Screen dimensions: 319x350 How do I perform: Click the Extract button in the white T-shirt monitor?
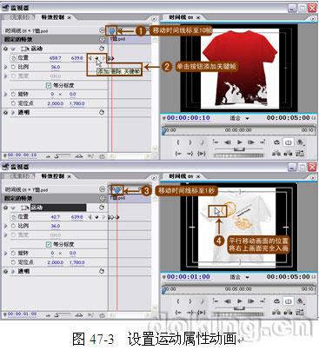289,312
